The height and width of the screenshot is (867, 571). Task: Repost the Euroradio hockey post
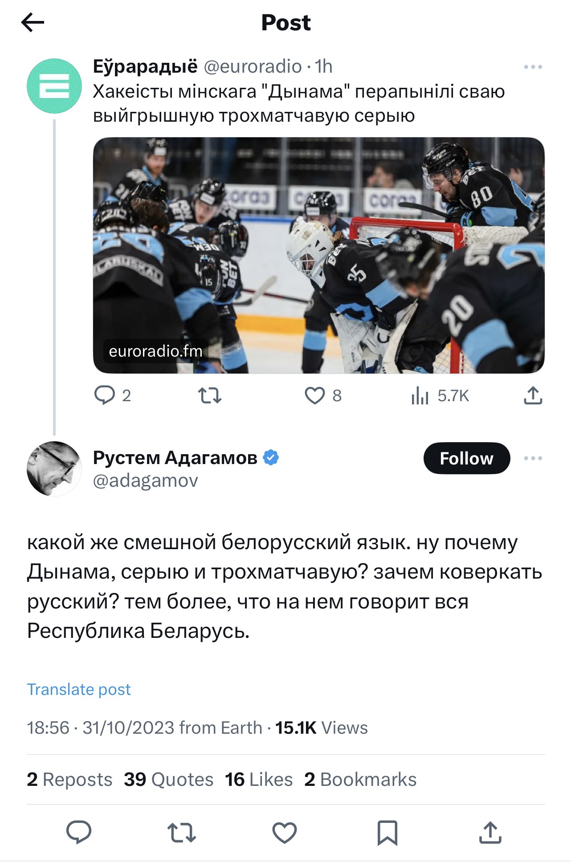pos(209,395)
